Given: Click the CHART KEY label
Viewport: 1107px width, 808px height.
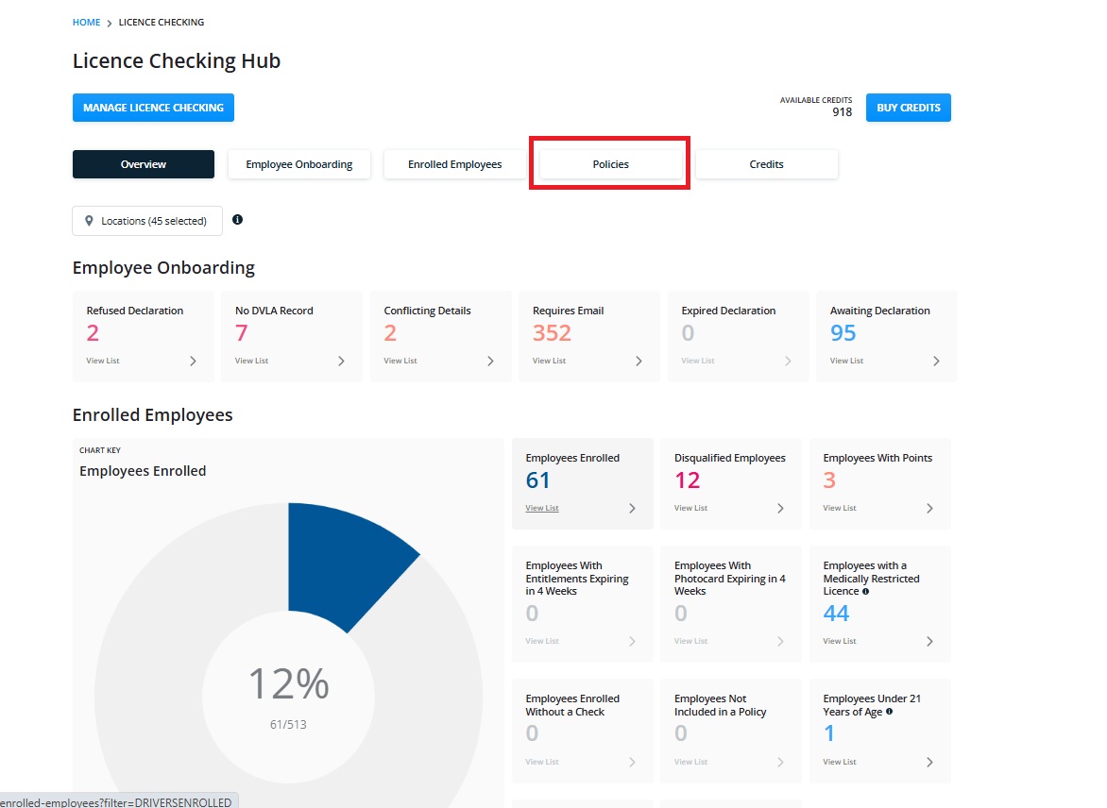Looking at the screenshot, I should [100, 450].
